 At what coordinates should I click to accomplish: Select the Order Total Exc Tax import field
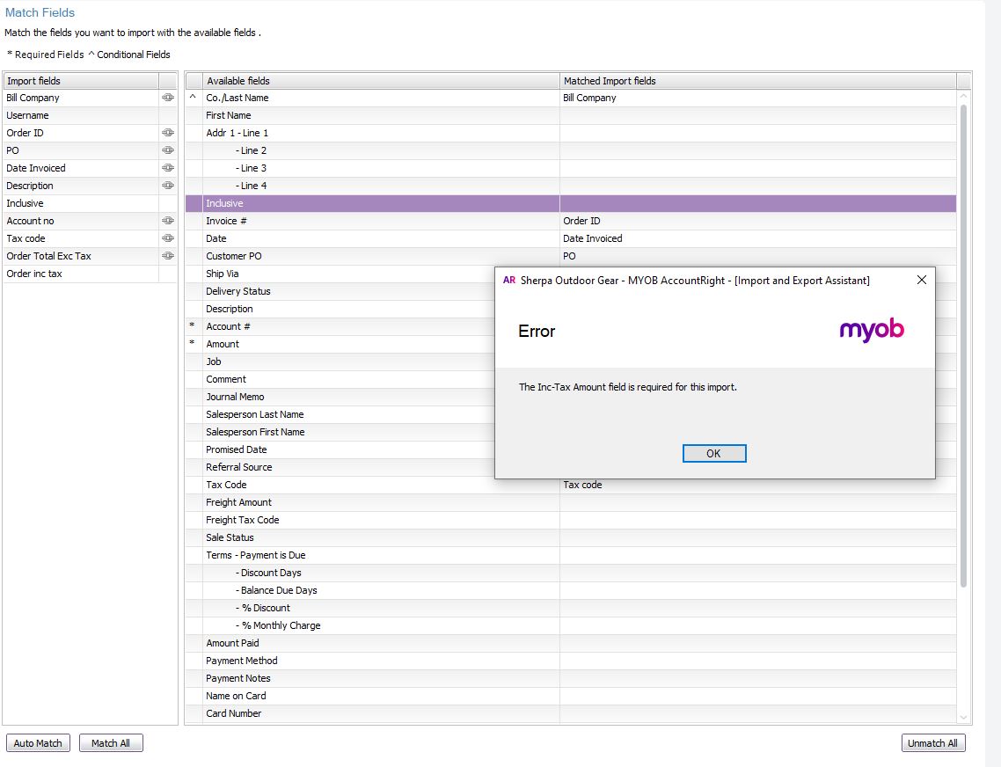point(81,255)
